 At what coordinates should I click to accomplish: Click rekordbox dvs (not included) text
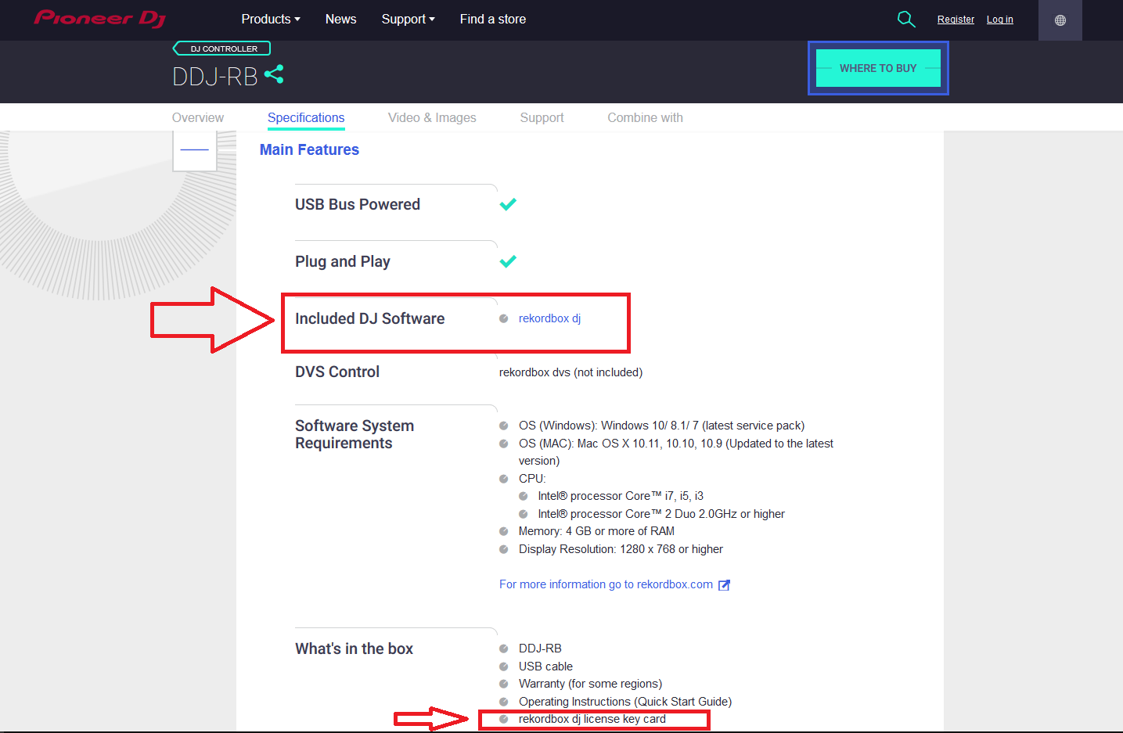(x=570, y=372)
